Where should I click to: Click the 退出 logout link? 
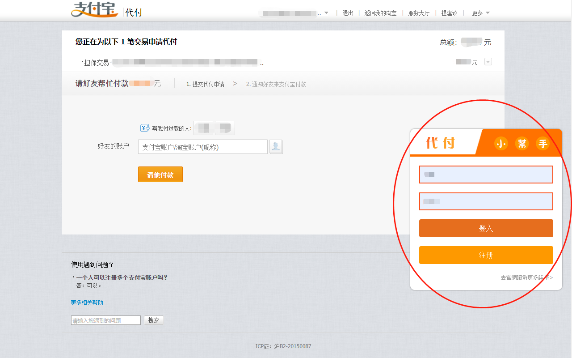(x=348, y=13)
